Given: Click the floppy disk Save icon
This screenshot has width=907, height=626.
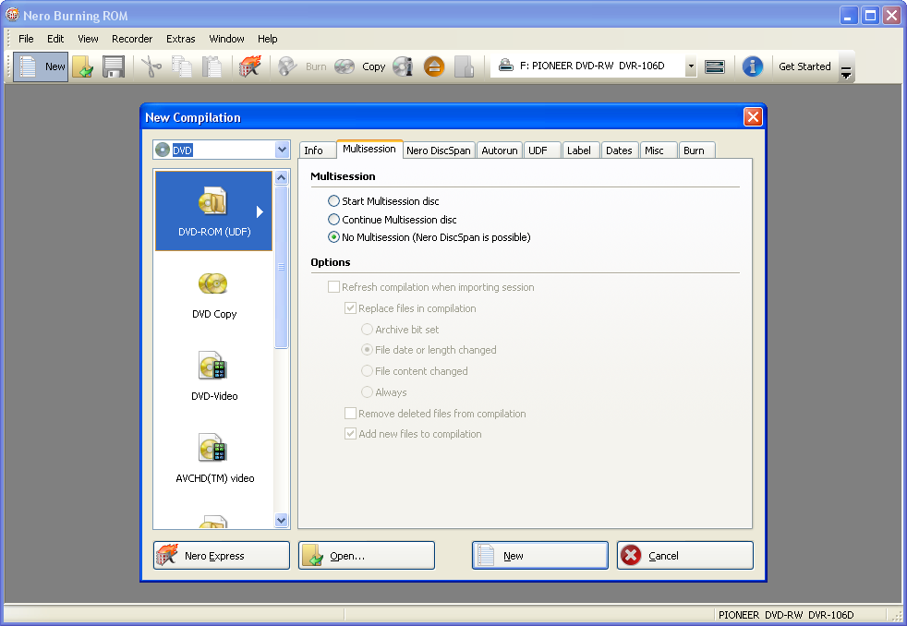Looking at the screenshot, I should pyautogui.click(x=114, y=66).
